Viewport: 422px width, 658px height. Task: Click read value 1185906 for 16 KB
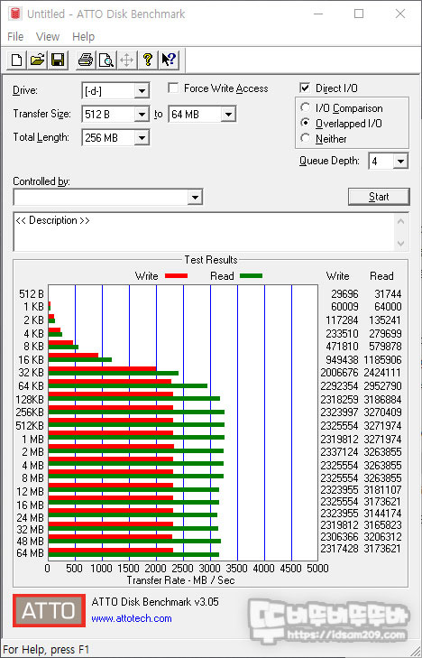tap(381, 359)
